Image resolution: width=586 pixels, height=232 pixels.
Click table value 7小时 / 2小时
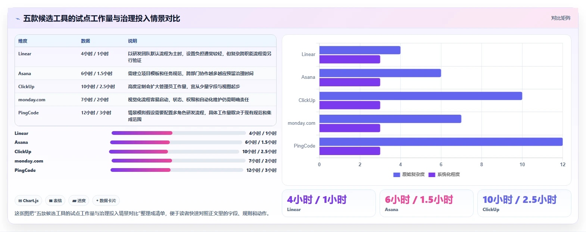[95, 100]
